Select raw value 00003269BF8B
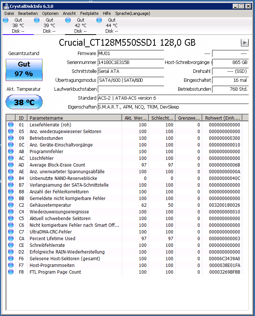The width and height of the screenshot is (255, 316). click(225, 272)
